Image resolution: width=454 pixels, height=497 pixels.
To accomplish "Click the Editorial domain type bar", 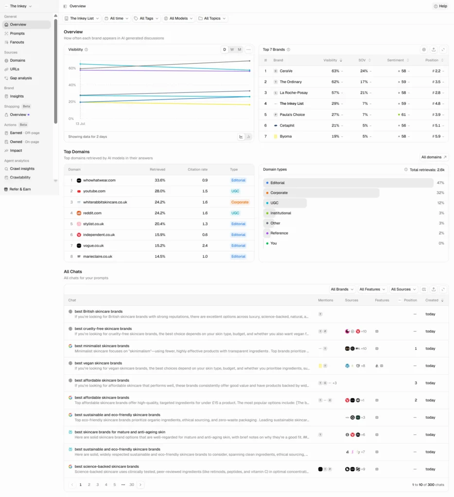I will click(349, 183).
